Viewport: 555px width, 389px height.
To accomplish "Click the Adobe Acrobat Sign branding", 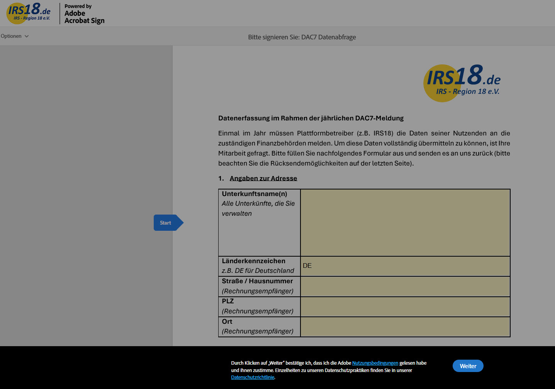I will pos(84,14).
